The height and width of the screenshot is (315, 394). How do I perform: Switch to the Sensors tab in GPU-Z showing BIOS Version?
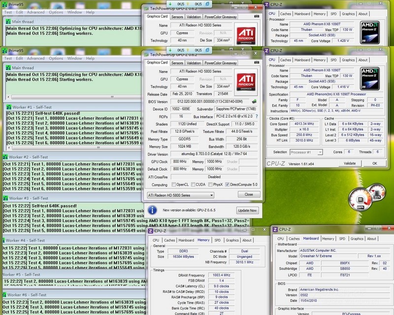click(177, 63)
